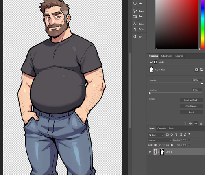
Task: Click the rainbow hue slider strip
Action: pos(203,24)
